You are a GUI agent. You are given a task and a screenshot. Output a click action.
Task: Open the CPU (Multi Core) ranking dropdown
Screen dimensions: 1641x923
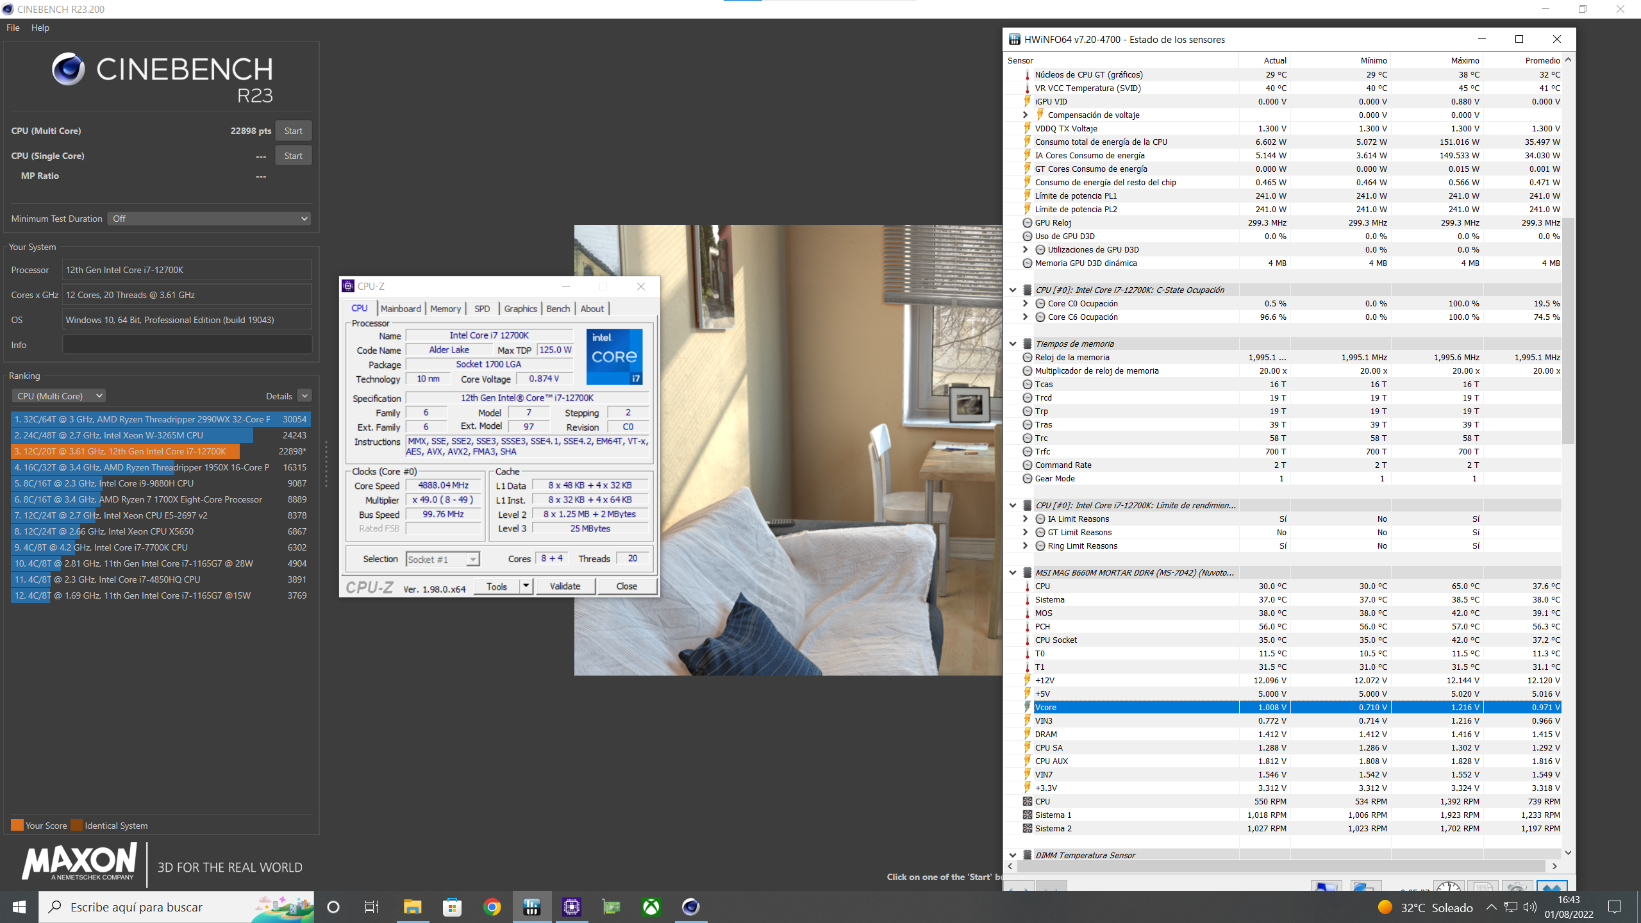[x=58, y=396]
